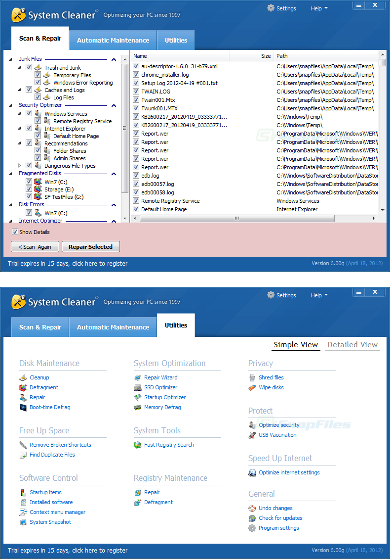Click the Scan Again button
This screenshot has width=390, height=559.
coord(35,247)
